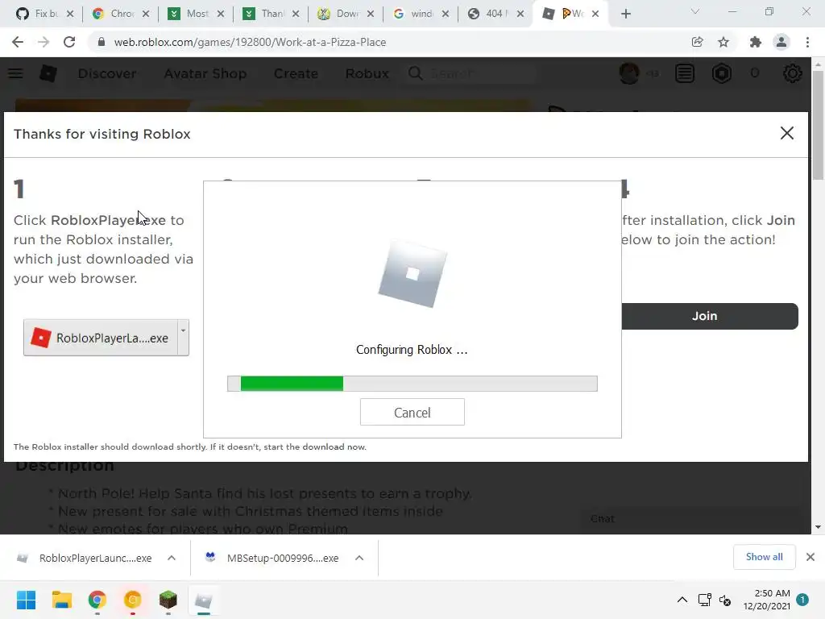Go back with the browser back arrow
The image size is (825, 619).
tap(18, 42)
